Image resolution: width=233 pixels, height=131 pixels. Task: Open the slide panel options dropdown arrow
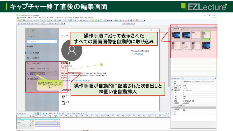pyautogui.click(x=216, y=29)
